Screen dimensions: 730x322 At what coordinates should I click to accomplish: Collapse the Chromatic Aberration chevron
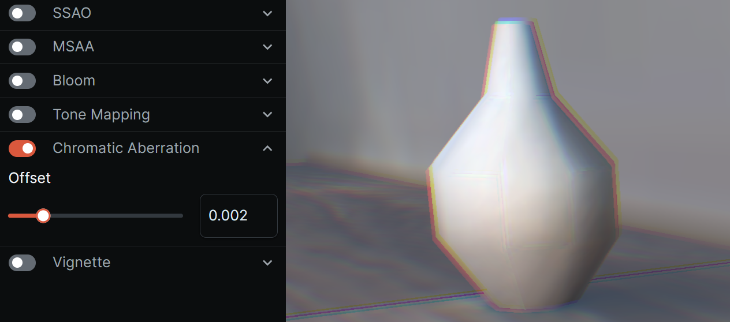(x=267, y=148)
